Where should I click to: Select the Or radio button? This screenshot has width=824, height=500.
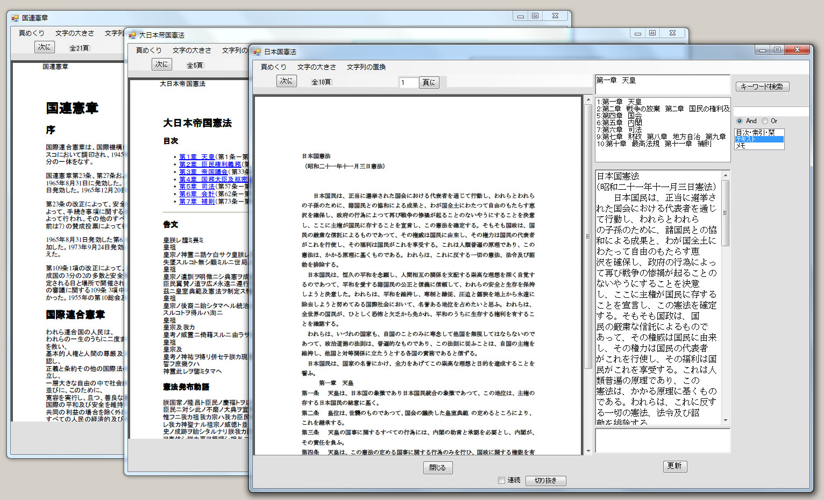[x=765, y=121]
